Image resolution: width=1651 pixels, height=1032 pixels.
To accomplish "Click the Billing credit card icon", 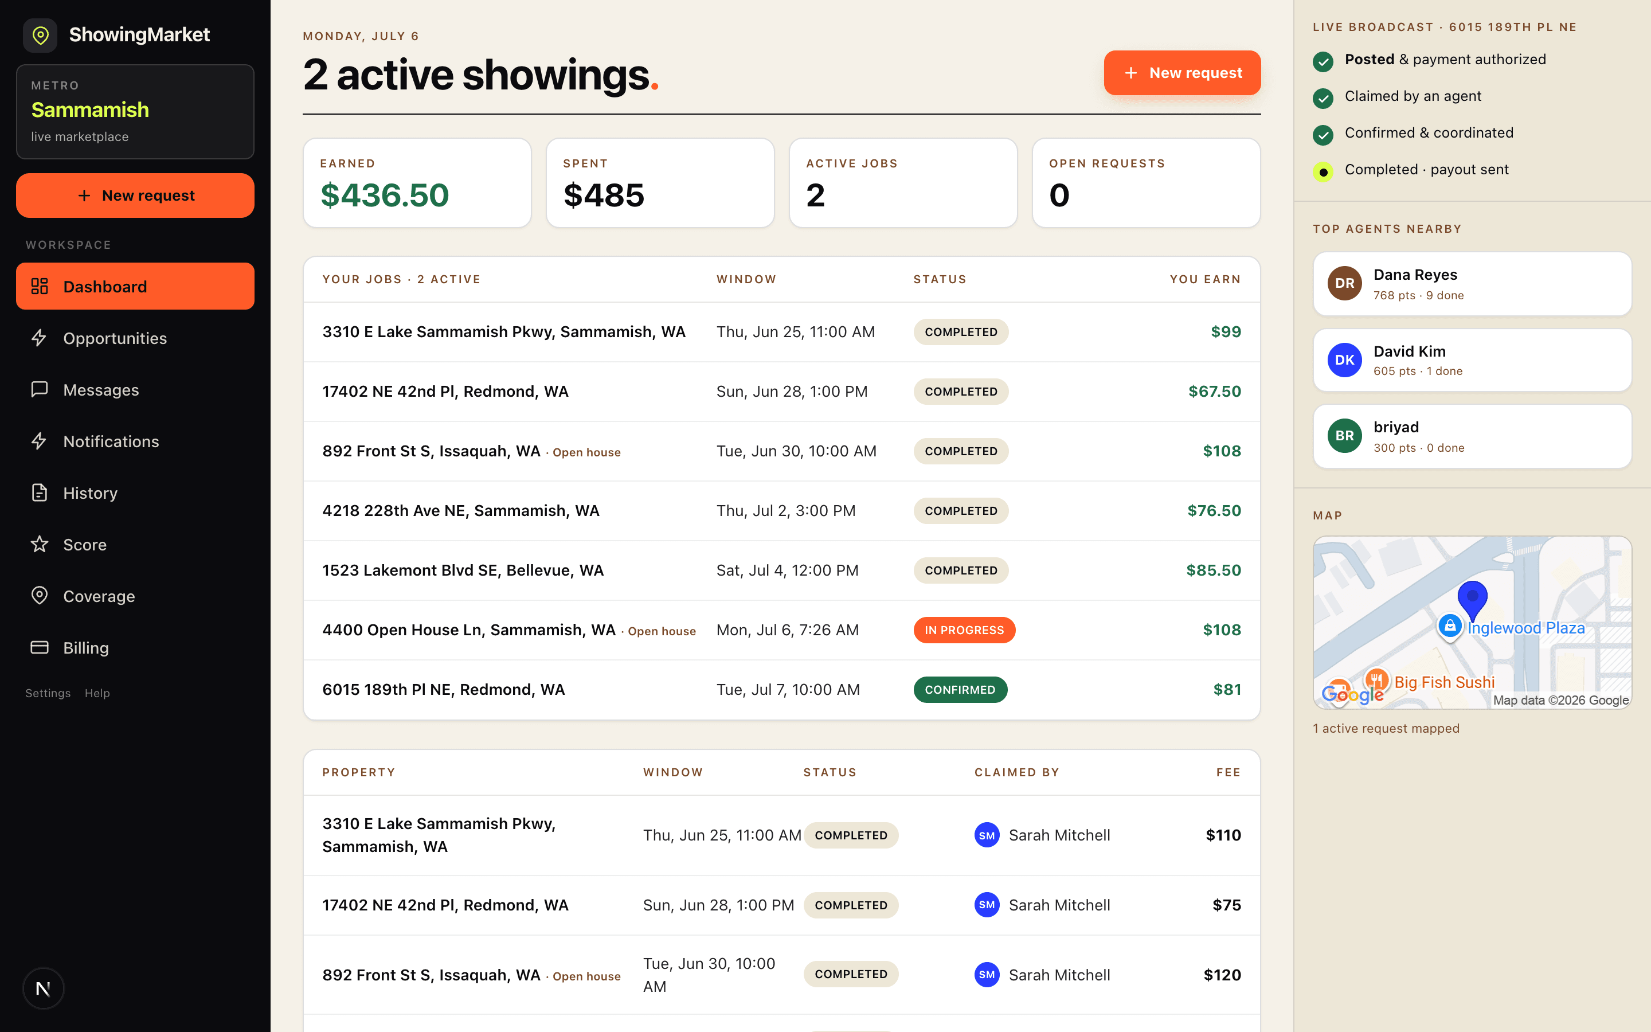I will click(40, 647).
